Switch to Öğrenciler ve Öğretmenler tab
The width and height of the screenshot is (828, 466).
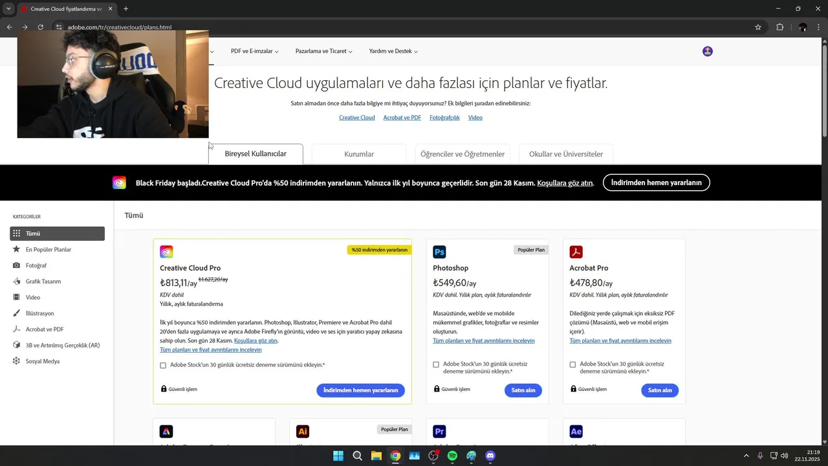click(463, 154)
